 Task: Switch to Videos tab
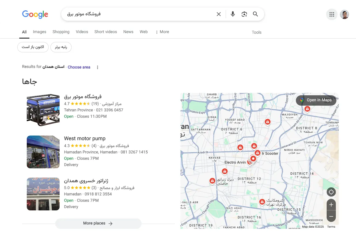tap(82, 32)
